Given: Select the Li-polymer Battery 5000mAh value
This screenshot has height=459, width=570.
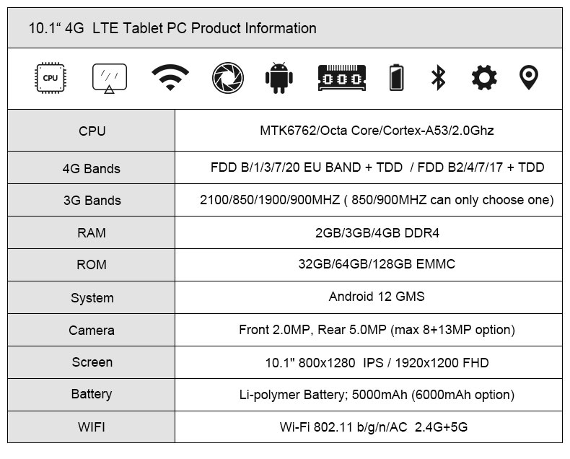Looking at the screenshot, I should point(377,395).
